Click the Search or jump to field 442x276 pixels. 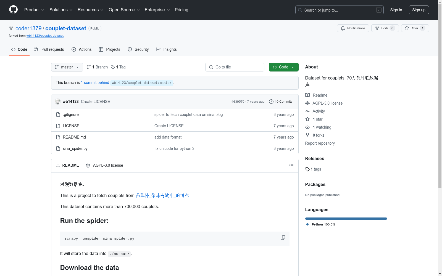point(340,10)
